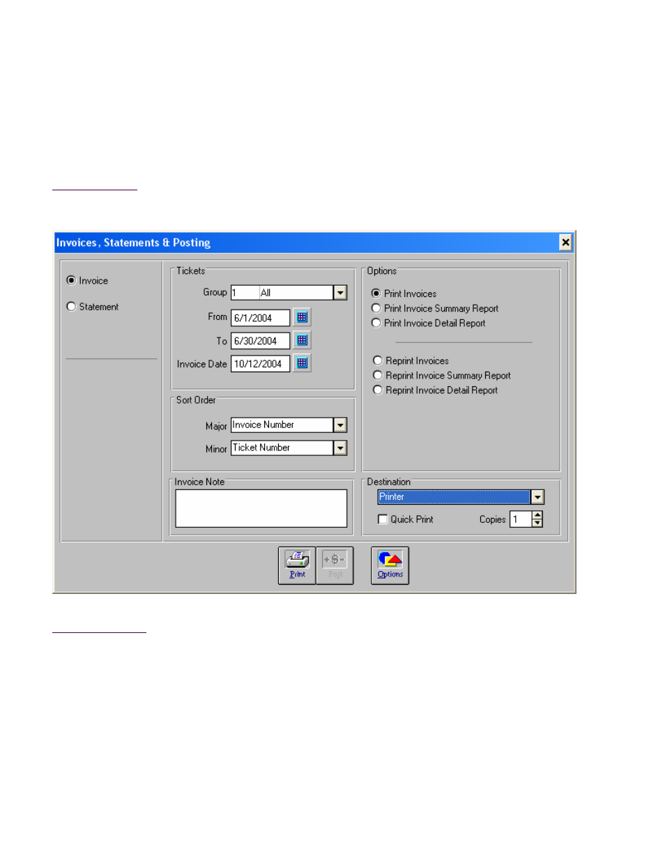665x861 pixels.
Task: Click the Major field Invoice Number
Action: click(x=282, y=425)
